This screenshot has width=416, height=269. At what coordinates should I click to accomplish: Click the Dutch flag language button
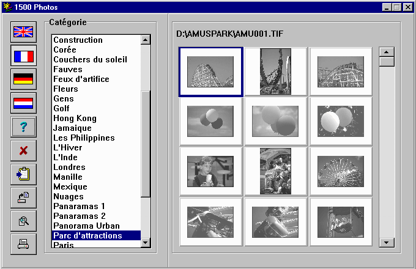tap(24, 103)
